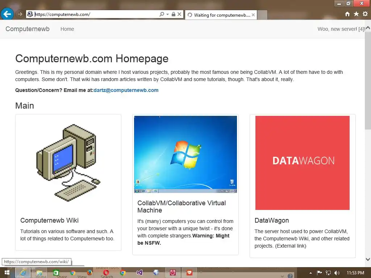
Task: Open the red heart-rate taskbar app
Action: [189, 273]
